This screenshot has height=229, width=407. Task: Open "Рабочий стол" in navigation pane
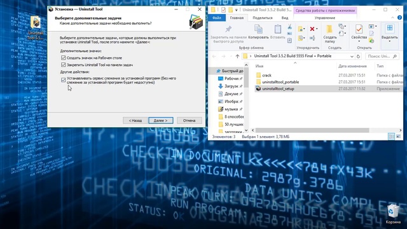230,78
